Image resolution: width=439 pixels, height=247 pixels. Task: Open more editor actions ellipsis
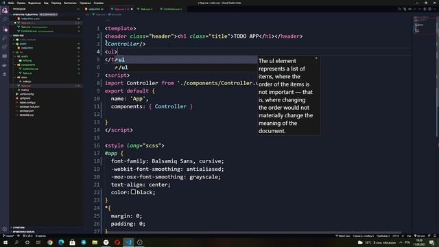(435, 9)
